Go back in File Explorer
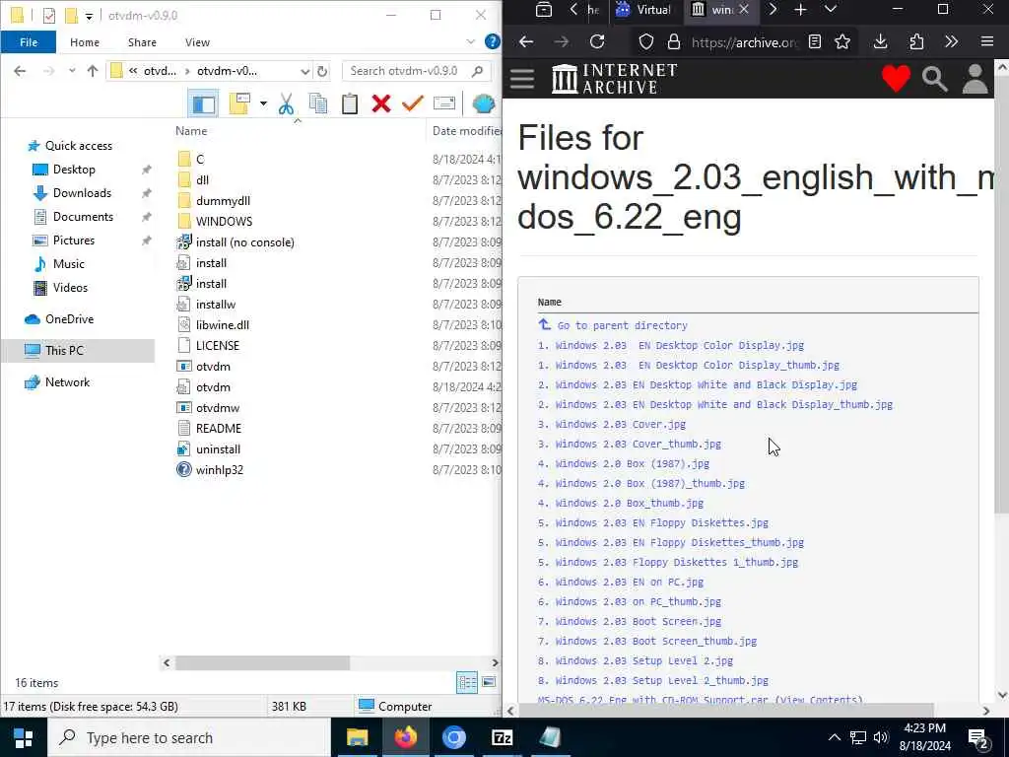Screen dimensions: 1009x757 coord(20,71)
